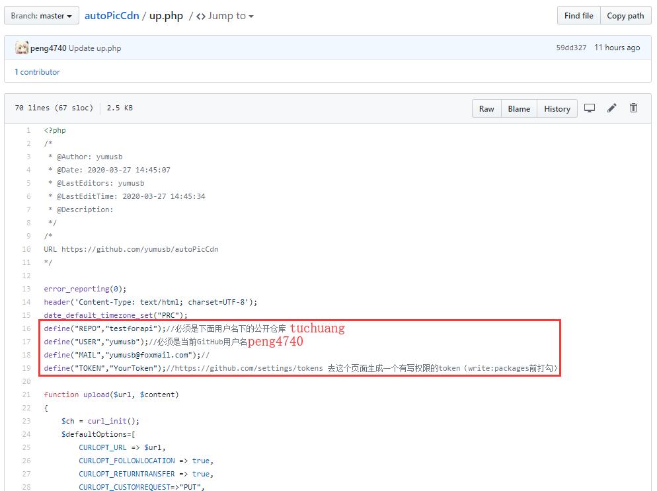Image resolution: width=657 pixels, height=491 pixels.
Task: Click the define("TOKEN","YourToken") code
Action: point(104,368)
